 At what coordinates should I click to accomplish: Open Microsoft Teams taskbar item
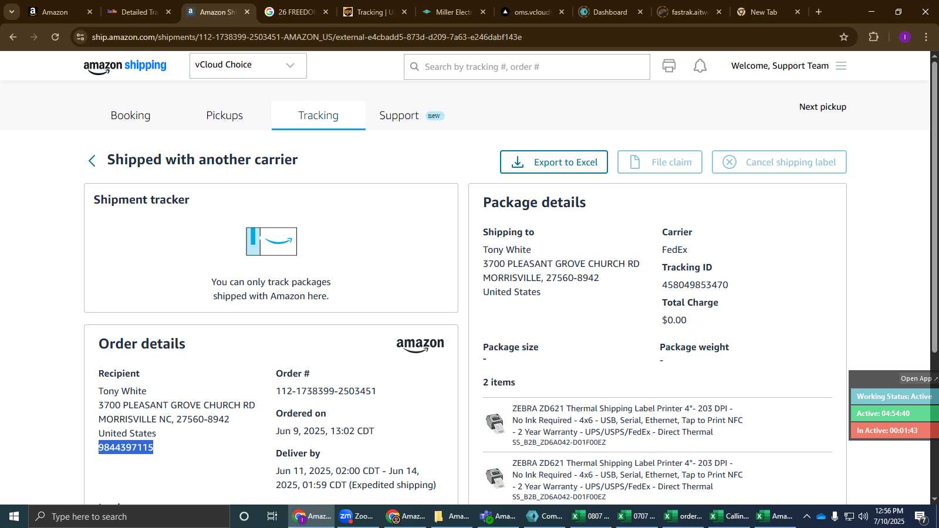[x=498, y=516]
